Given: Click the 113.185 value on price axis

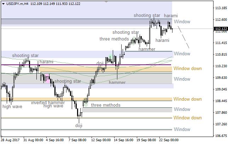Looking at the screenshot, I should pyautogui.click(x=221, y=8).
